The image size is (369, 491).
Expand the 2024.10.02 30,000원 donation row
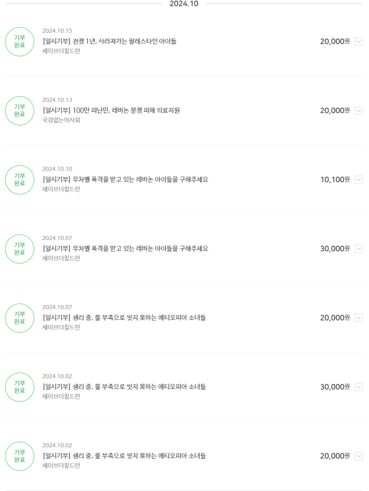(x=359, y=387)
